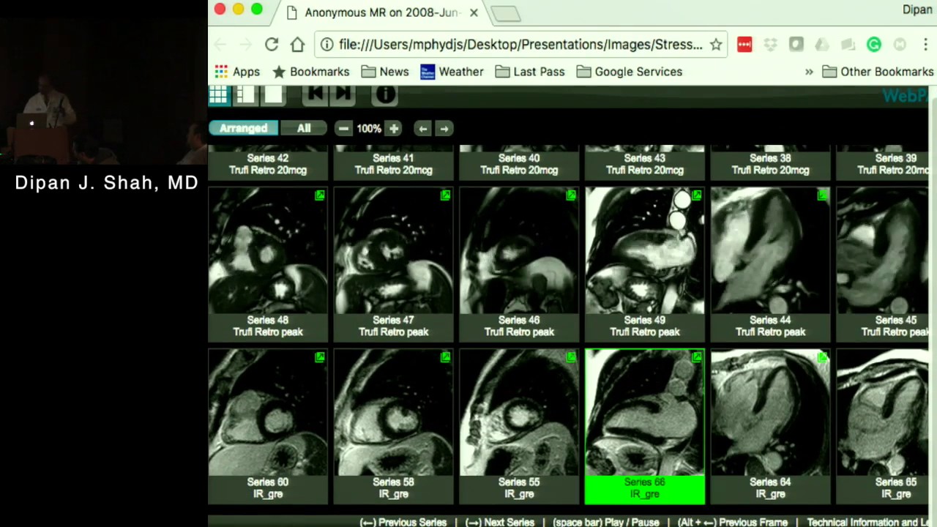Viewport: 937px width, 527px height.
Task: Enable All series view
Action: (304, 129)
